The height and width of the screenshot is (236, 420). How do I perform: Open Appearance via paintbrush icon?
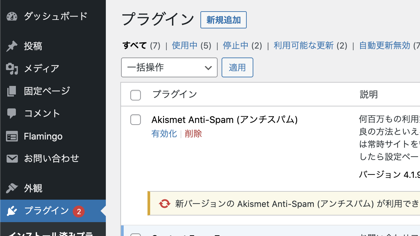coord(12,188)
